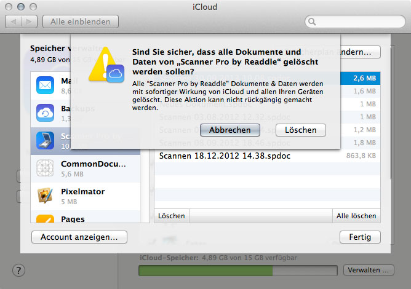Click the warning iCloud alert icon
This screenshot has width=411, height=289.
(x=106, y=65)
